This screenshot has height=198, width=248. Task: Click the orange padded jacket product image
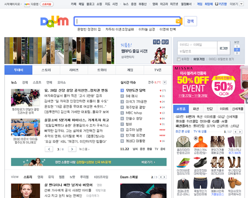200,142
